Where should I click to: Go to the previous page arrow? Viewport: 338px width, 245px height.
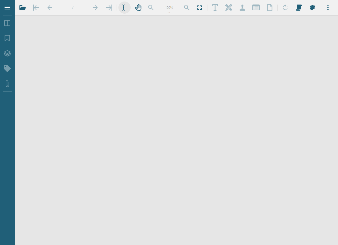[x=50, y=8]
